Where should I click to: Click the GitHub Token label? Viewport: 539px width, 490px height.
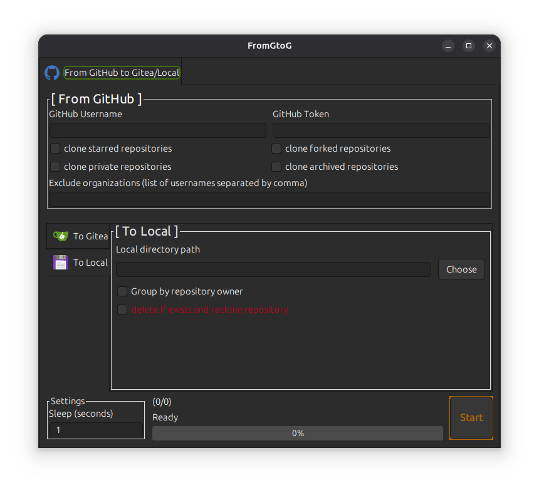(x=301, y=114)
